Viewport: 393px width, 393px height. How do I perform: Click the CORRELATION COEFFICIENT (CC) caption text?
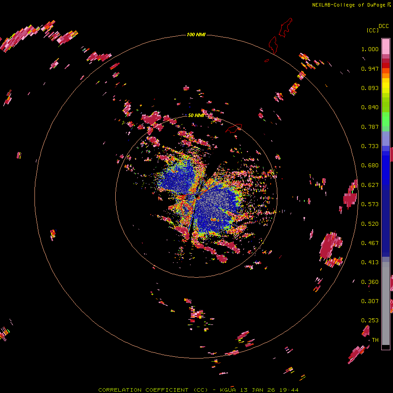click(153, 390)
